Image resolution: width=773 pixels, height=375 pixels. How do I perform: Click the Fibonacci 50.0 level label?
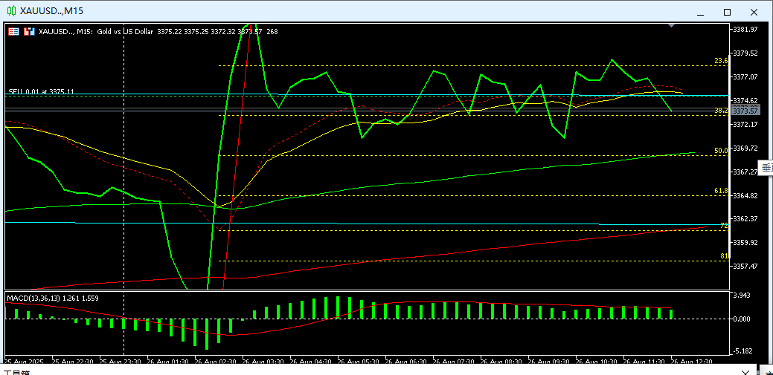click(721, 151)
